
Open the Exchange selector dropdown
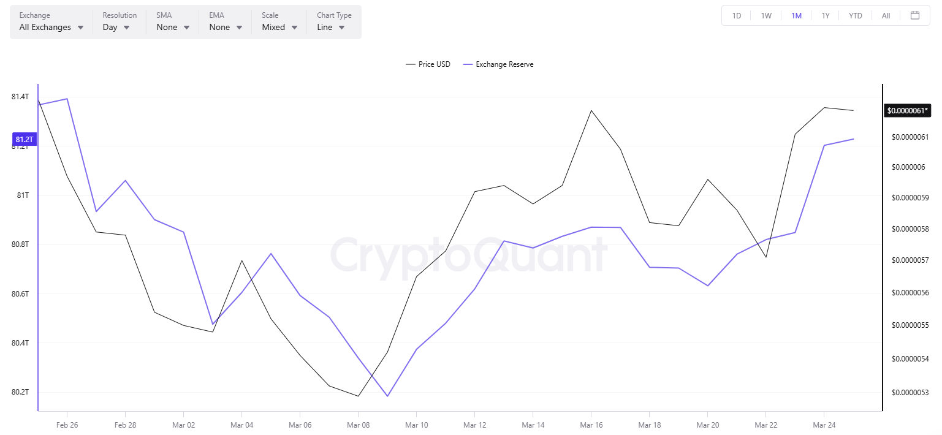click(x=49, y=27)
